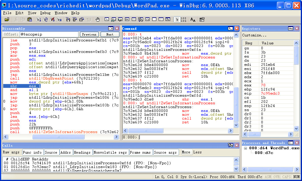Click the Registers vertical scrollbar thumb

pos(296,55)
